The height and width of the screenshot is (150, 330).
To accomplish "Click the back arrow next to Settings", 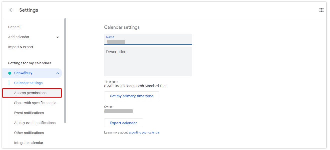I will [11, 10].
